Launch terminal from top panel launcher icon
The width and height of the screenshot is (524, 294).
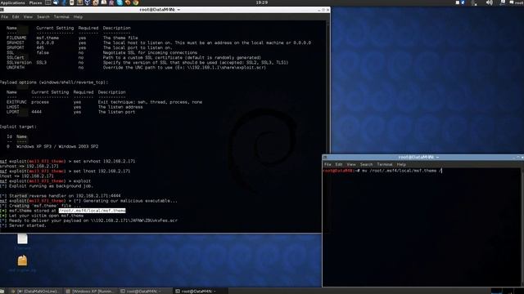click(x=48, y=2)
